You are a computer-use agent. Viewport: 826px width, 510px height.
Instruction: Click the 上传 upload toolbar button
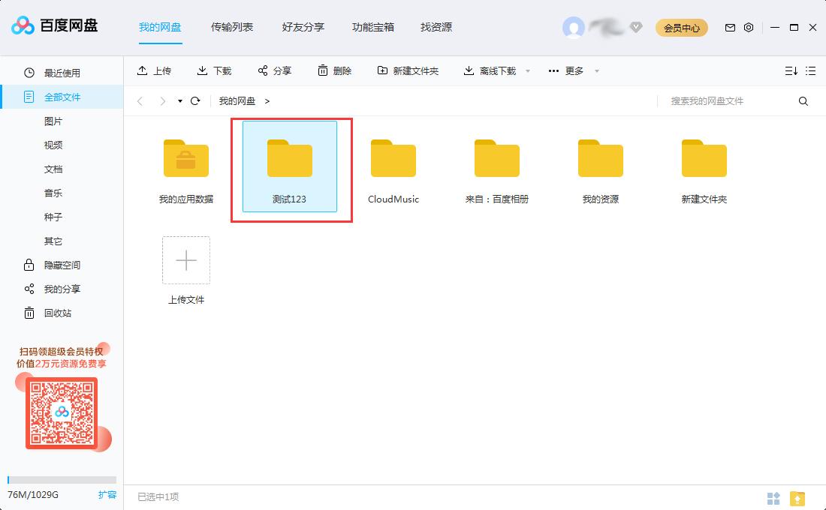click(155, 70)
